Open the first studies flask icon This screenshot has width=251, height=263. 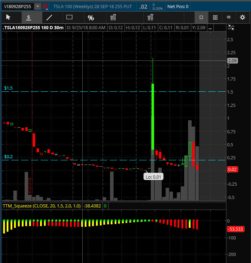coord(112,17)
